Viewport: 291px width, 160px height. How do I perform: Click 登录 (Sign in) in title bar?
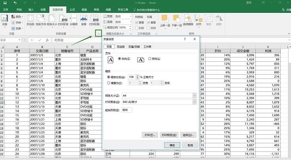point(249,3)
